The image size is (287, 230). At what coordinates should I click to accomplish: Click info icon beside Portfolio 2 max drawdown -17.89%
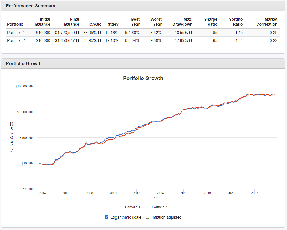191,40
